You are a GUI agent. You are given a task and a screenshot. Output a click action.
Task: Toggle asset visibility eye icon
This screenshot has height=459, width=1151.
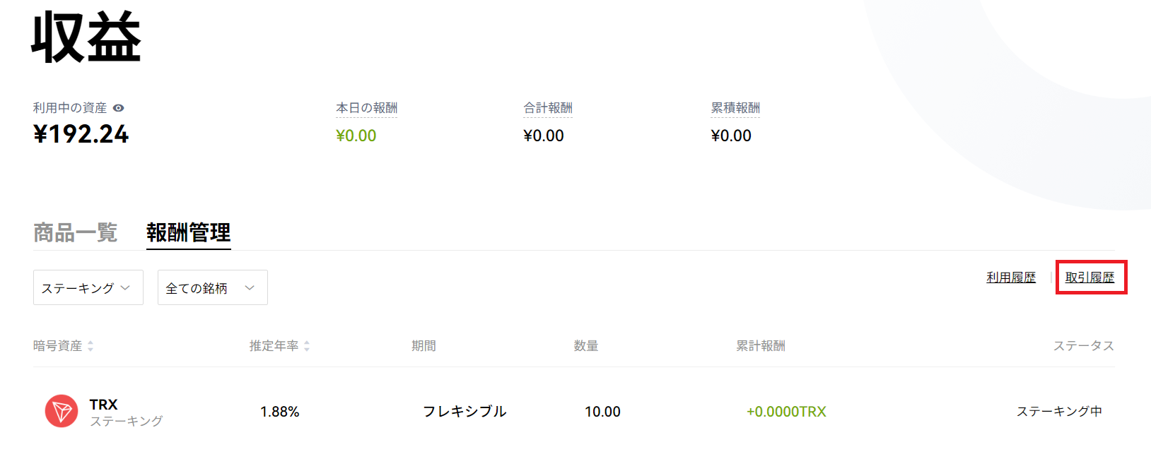tap(119, 108)
